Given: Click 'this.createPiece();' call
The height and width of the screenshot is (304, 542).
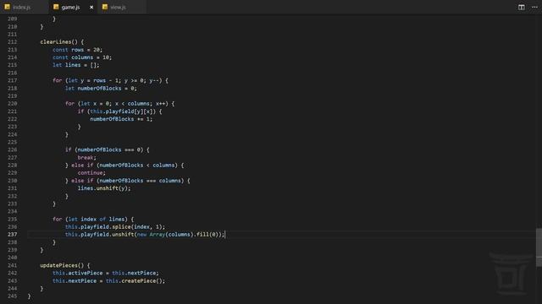Looking at the screenshot, I should click(x=135, y=280).
